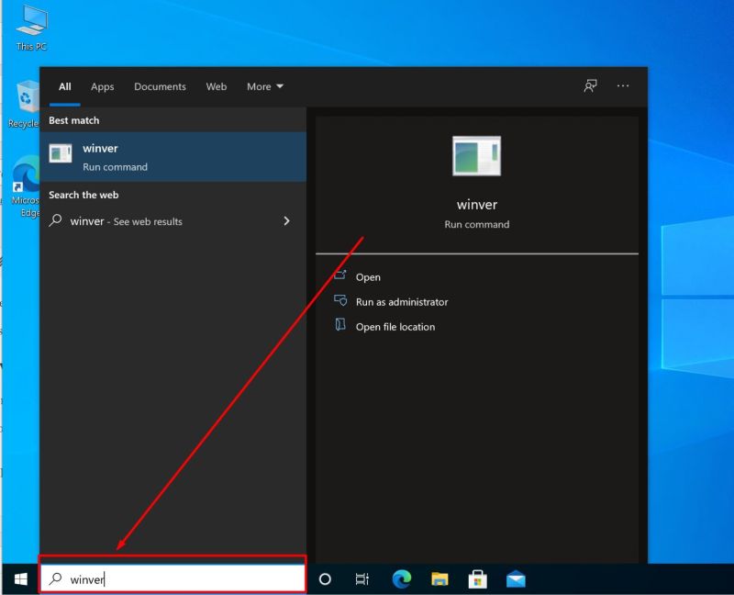This screenshot has height=595, width=734.
Task: Open the Microsoft Store from the taskbar
Action: 477,579
